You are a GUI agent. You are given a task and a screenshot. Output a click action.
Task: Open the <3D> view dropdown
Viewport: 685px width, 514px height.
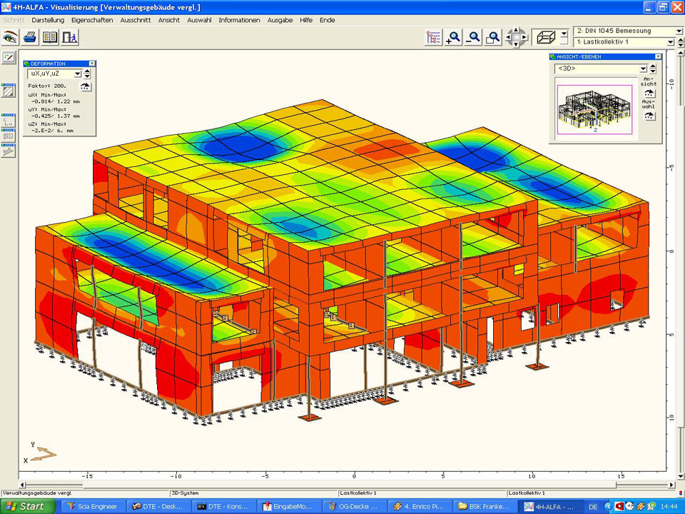click(643, 69)
